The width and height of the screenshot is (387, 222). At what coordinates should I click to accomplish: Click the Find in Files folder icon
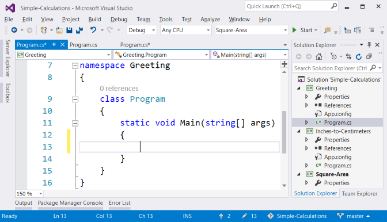coord(327,30)
